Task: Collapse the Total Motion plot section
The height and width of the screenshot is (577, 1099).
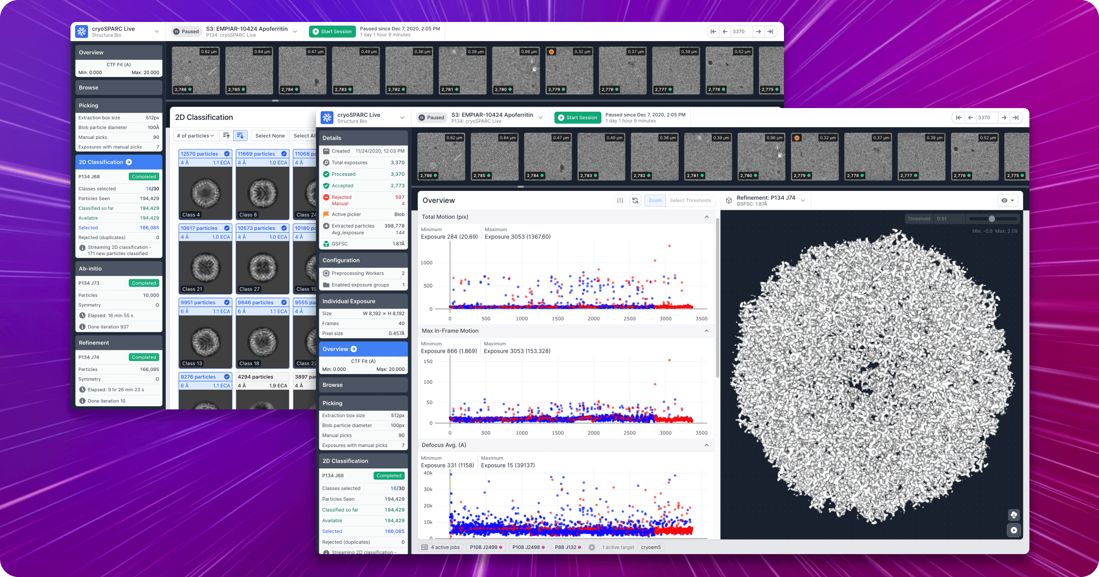Action: 707,217
